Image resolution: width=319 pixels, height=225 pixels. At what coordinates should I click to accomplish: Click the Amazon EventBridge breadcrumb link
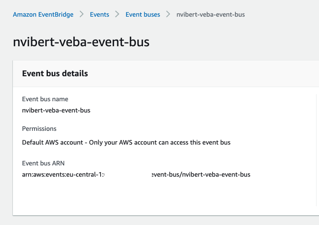pyautogui.click(x=43, y=15)
